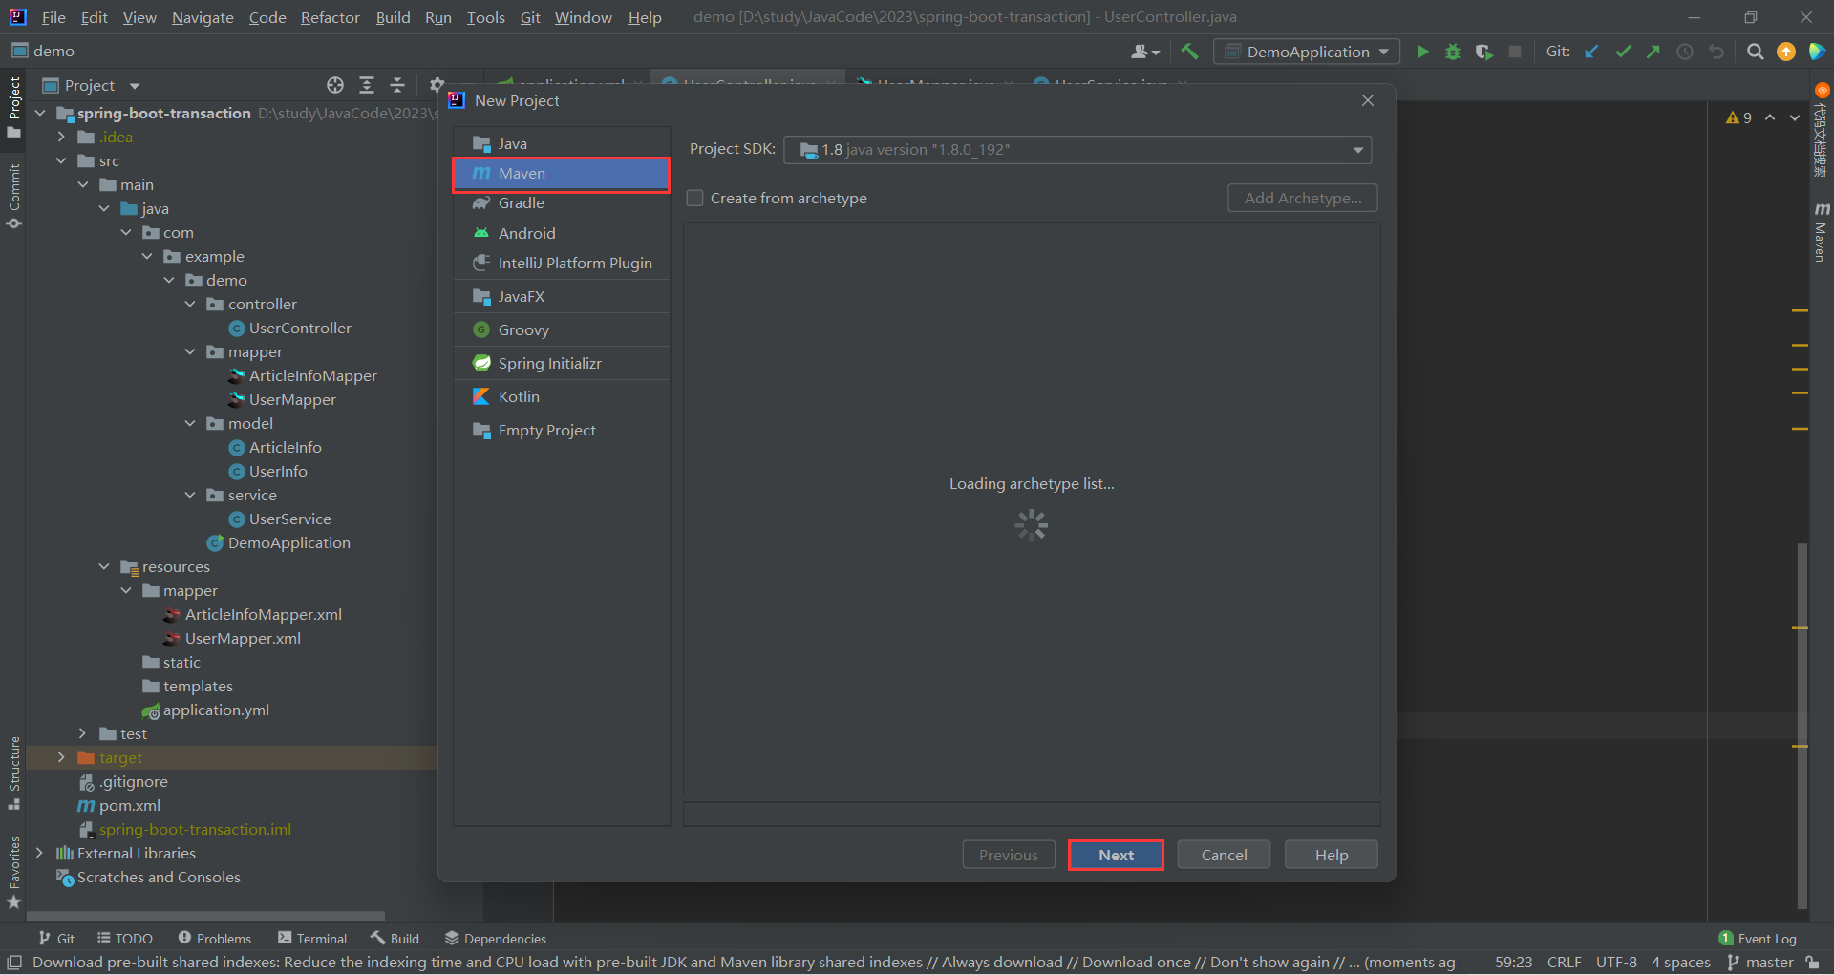
Task: Open the Refactor menu
Action: [330, 17]
